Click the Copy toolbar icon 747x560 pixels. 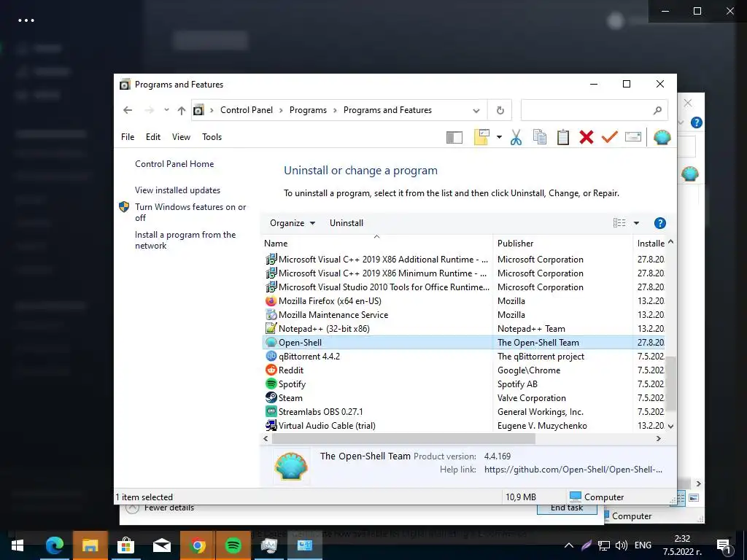[539, 137]
